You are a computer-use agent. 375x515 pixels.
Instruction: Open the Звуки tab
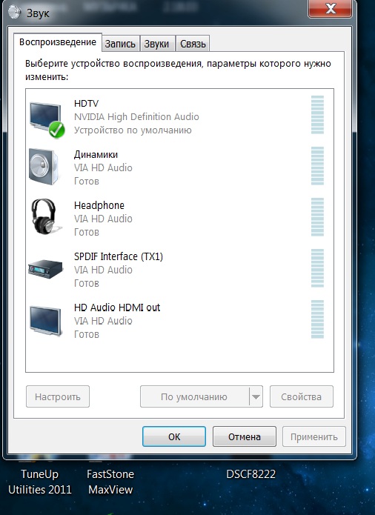156,44
